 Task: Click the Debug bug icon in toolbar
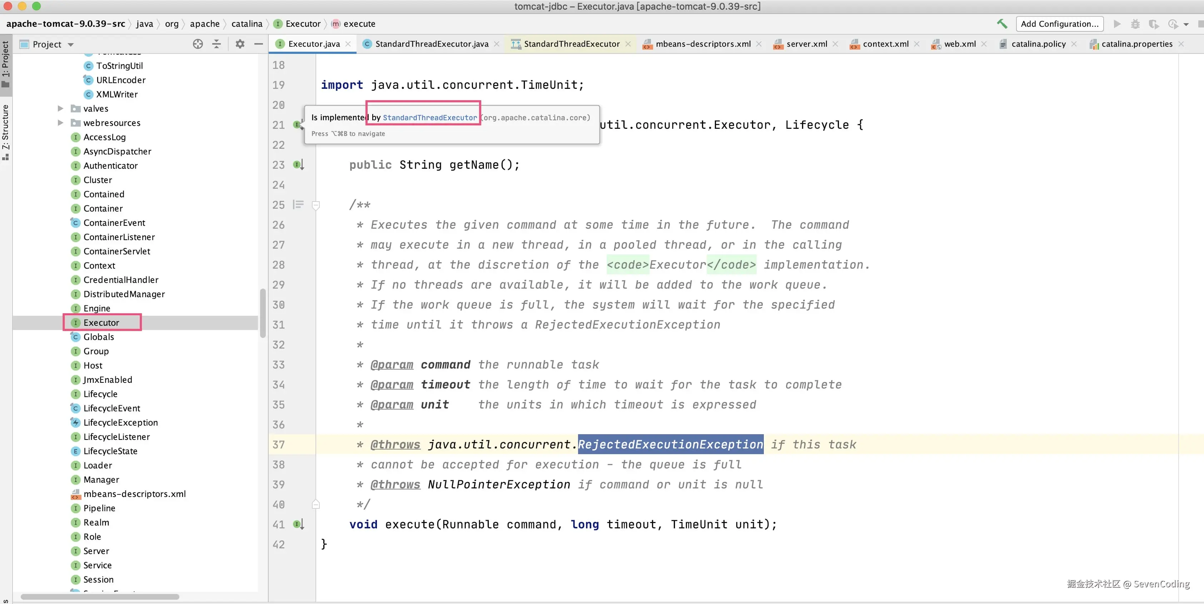[x=1135, y=24]
